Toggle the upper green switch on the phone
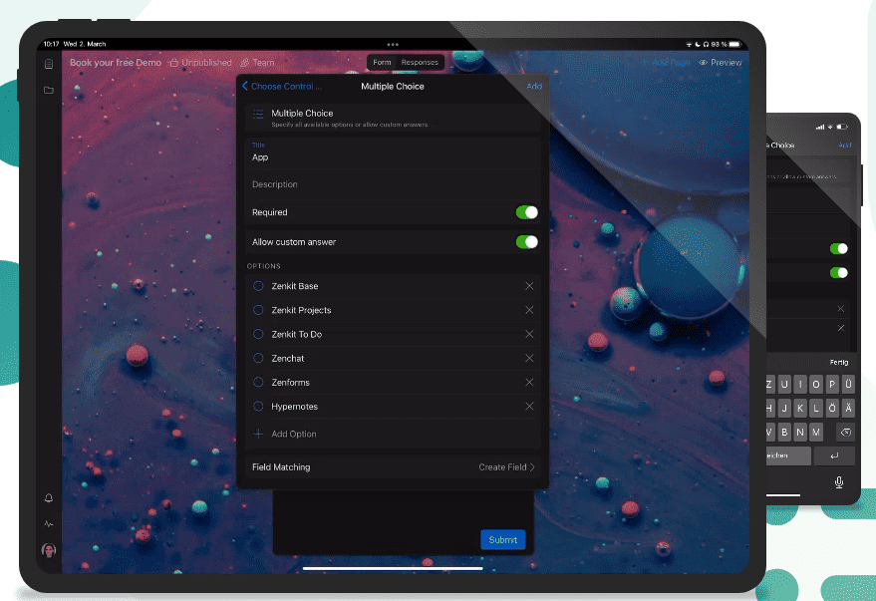The height and width of the screenshot is (601, 876). point(838,248)
